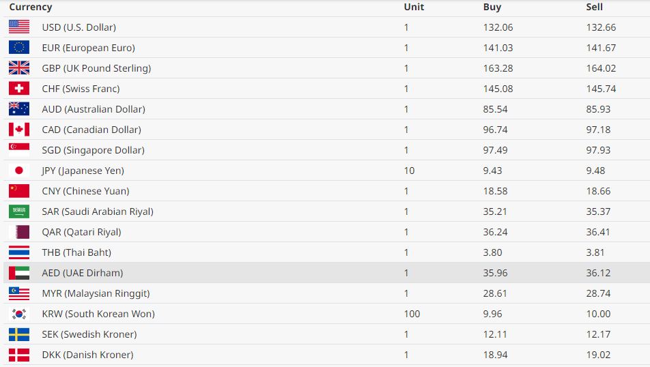The height and width of the screenshot is (367, 650).
Task: Select the MYR (Malaysian Ringgit) label
Action: click(96, 293)
